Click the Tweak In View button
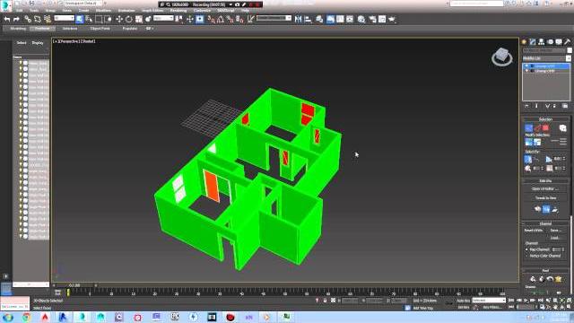The height and width of the screenshot is (323, 574). click(545, 197)
